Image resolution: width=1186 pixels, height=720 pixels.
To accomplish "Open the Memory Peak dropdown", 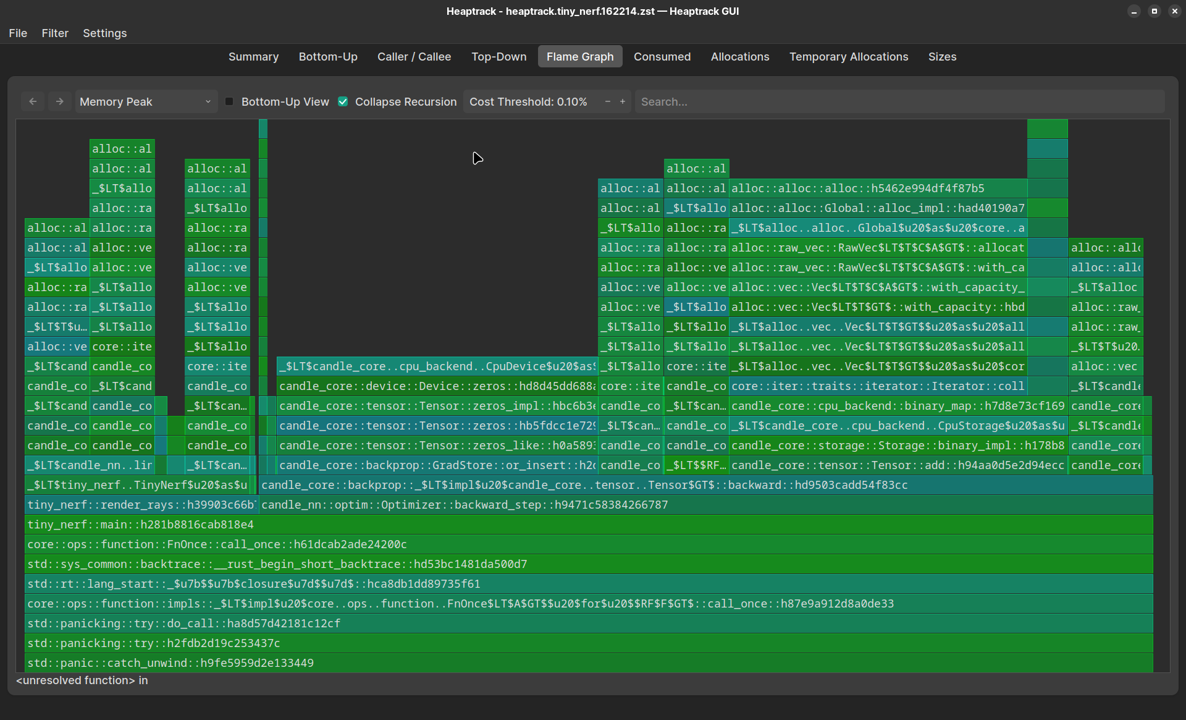I will 146,101.
